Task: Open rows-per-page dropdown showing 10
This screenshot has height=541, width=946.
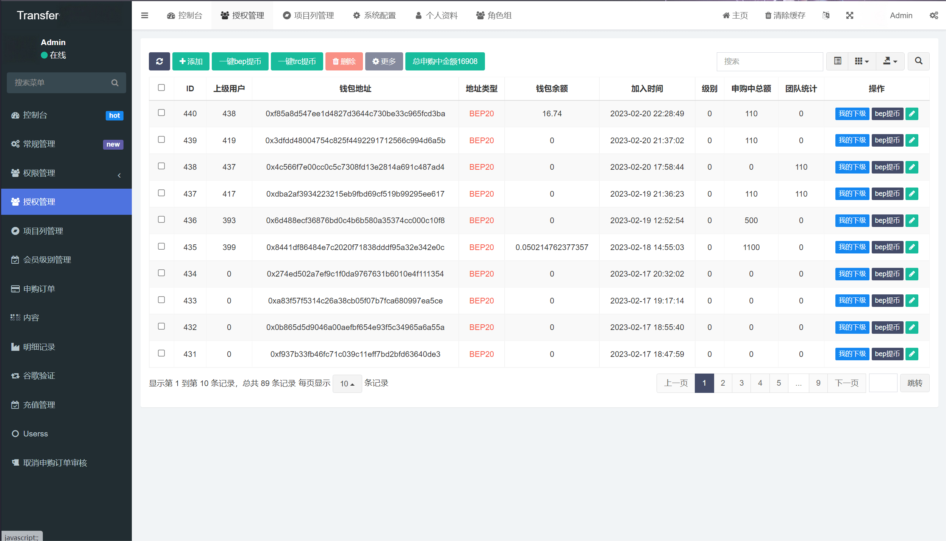Action: click(347, 383)
